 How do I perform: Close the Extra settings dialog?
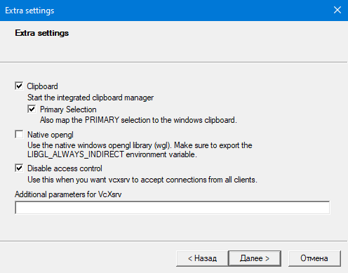337,10
